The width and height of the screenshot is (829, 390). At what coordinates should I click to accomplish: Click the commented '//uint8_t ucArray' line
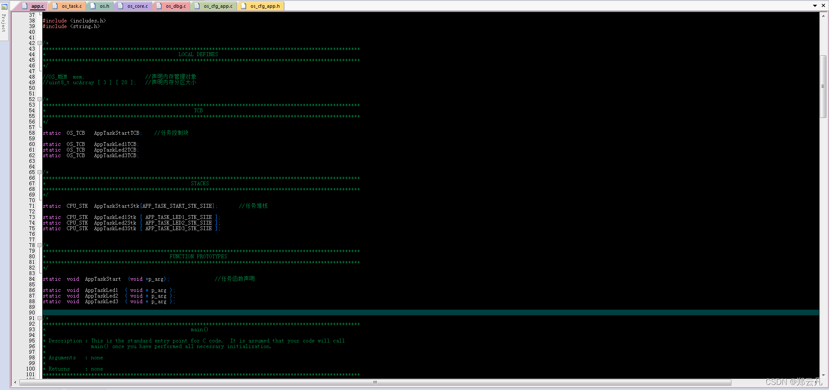[119, 82]
